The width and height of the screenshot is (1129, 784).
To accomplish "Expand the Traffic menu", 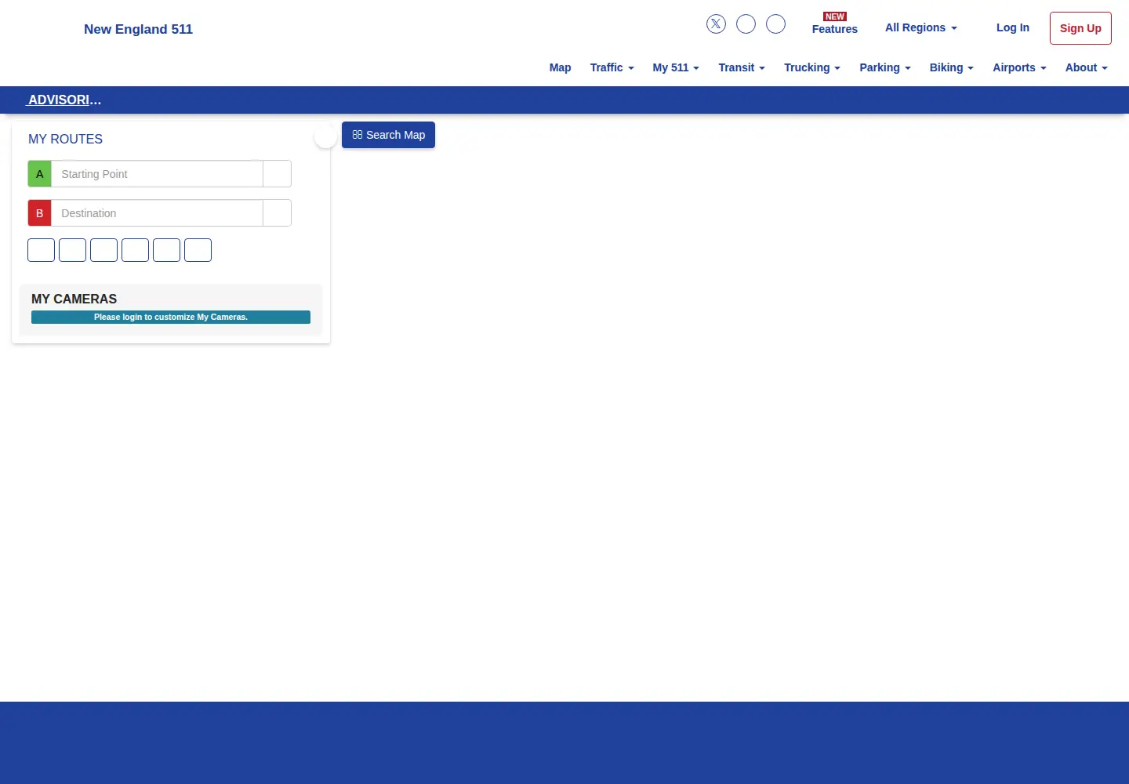I will coord(612,67).
